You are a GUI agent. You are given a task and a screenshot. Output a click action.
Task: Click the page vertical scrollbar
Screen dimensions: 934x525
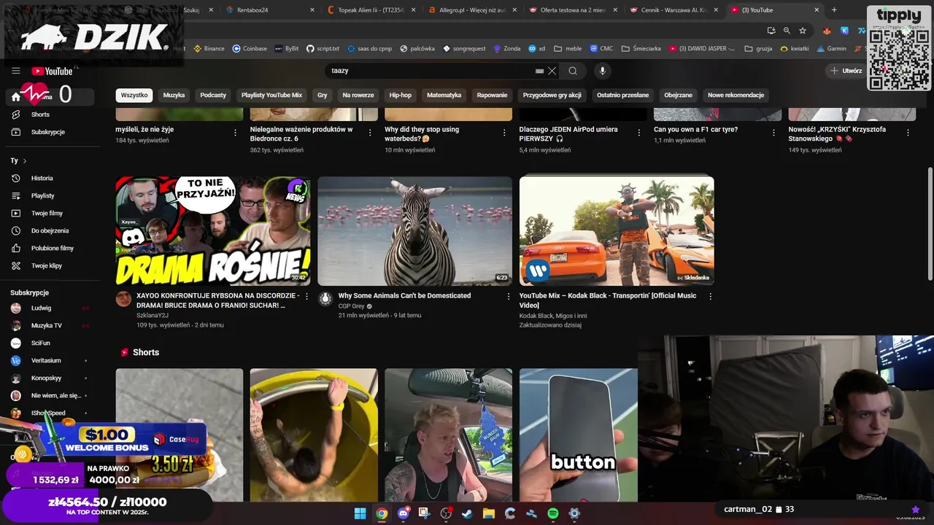coord(930,222)
